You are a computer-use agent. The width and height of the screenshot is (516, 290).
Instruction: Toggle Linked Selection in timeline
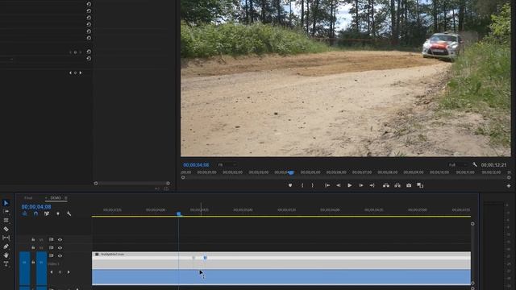(x=47, y=213)
